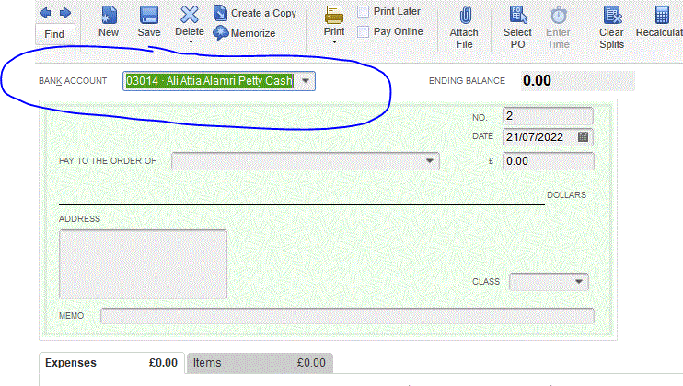Delete this check with X icon

[190, 15]
